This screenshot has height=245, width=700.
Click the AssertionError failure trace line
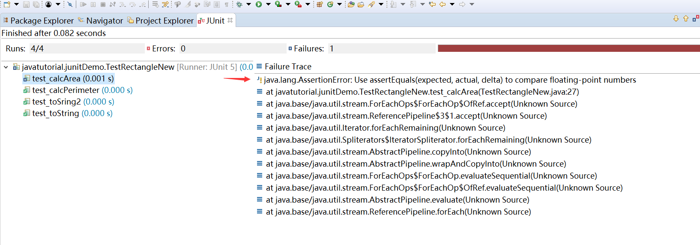[x=446, y=80]
